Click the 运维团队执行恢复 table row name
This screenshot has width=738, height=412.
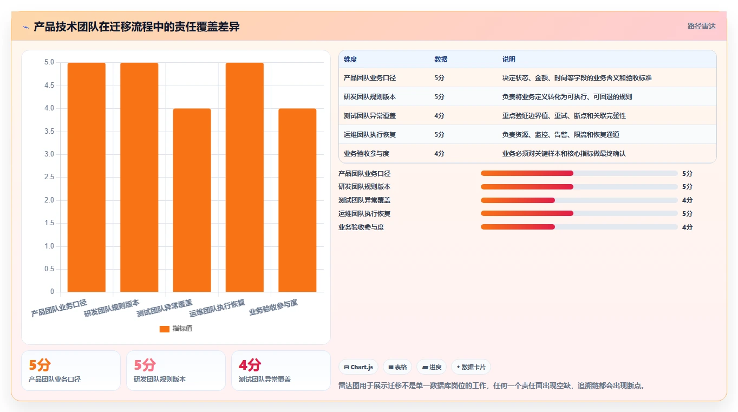click(370, 135)
